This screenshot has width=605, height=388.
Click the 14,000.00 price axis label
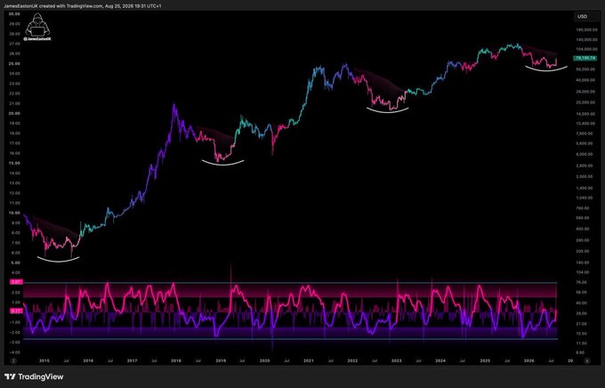tap(587, 114)
